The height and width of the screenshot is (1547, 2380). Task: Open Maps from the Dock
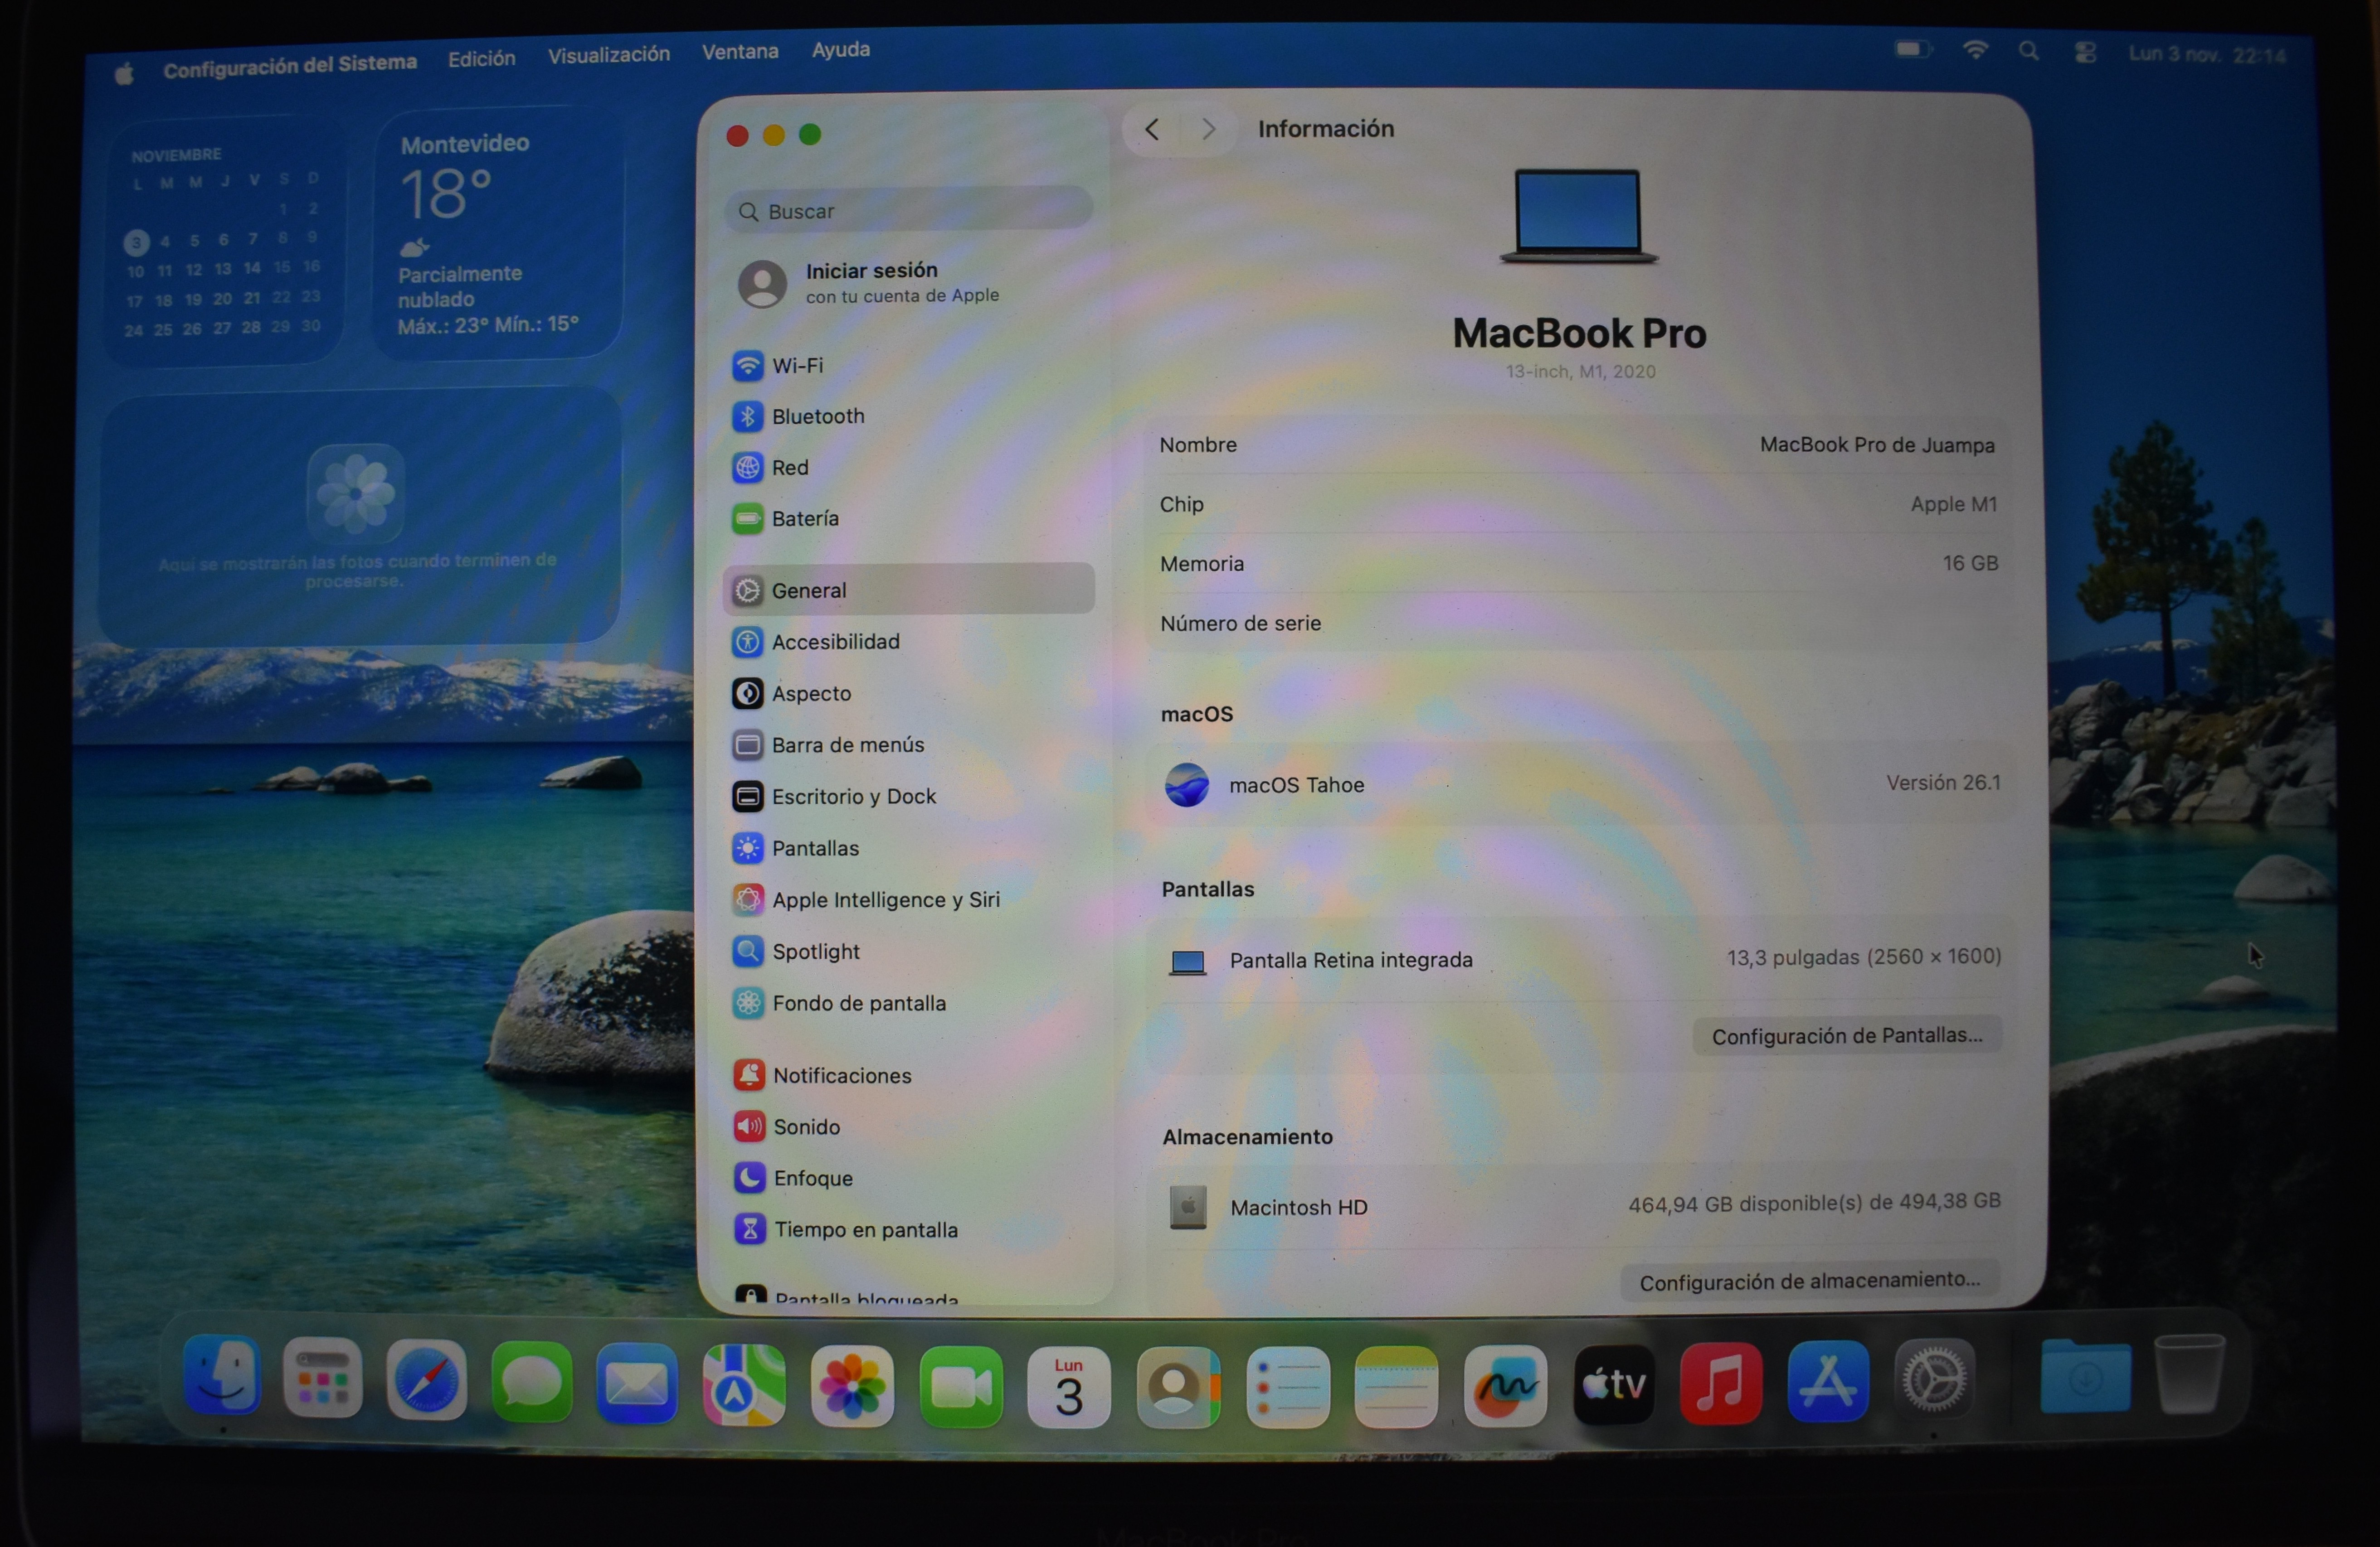[744, 1385]
